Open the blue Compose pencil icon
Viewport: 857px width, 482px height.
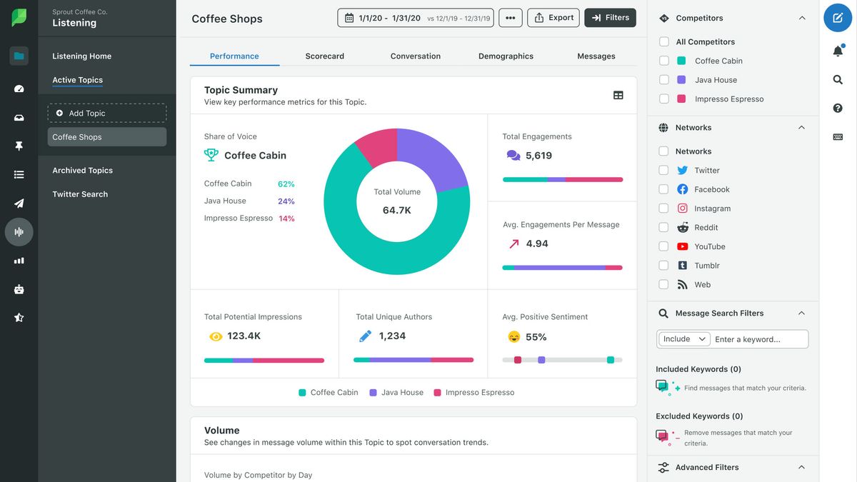tap(837, 18)
